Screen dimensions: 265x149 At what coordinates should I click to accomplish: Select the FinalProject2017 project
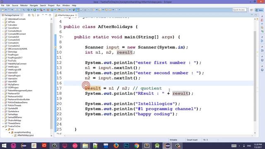tap(15, 58)
